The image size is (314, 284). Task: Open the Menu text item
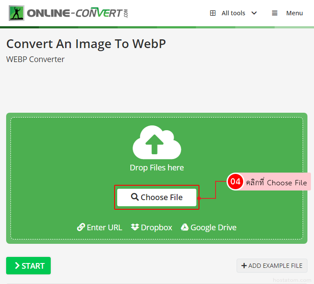294,13
